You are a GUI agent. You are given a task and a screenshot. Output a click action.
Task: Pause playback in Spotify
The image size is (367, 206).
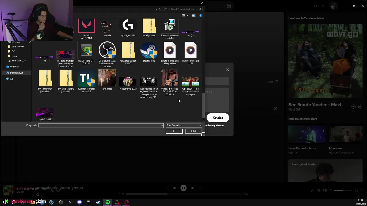point(183,188)
